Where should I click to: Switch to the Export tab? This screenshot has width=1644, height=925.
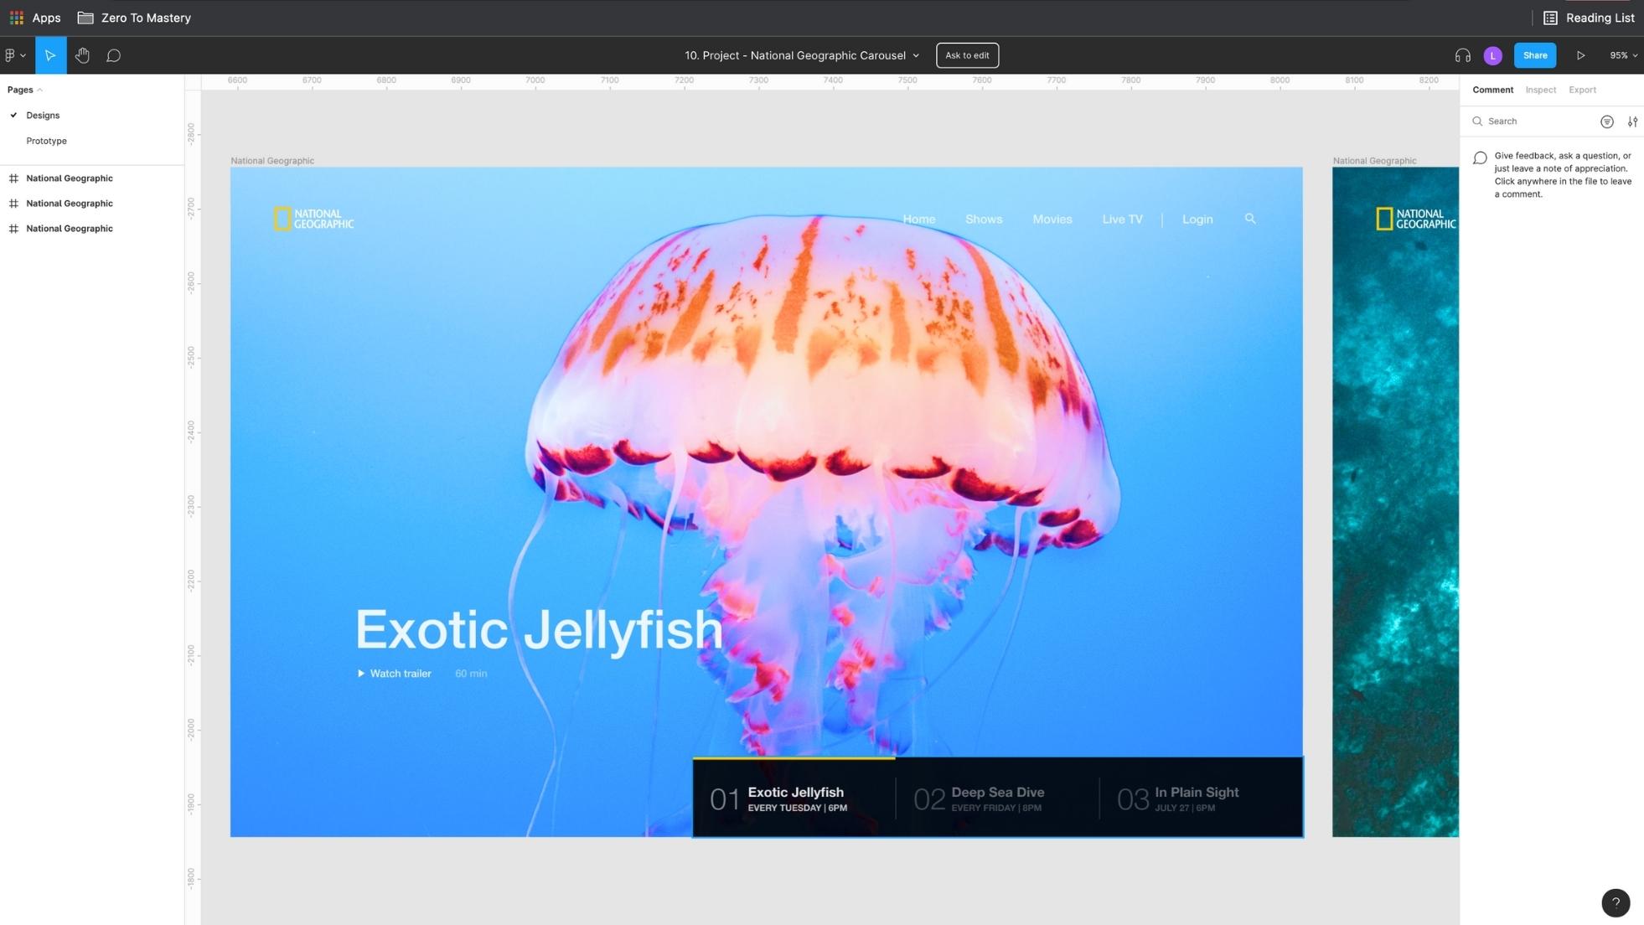pyautogui.click(x=1582, y=90)
